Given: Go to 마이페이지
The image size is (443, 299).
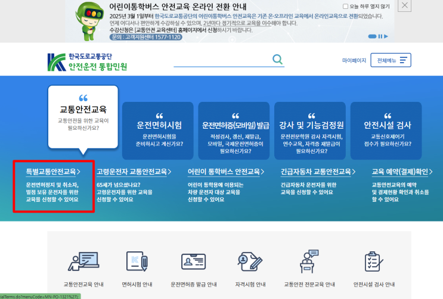Looking at the screenshot, I should coord(354,60).
